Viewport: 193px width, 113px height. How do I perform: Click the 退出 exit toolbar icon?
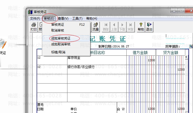149,27
